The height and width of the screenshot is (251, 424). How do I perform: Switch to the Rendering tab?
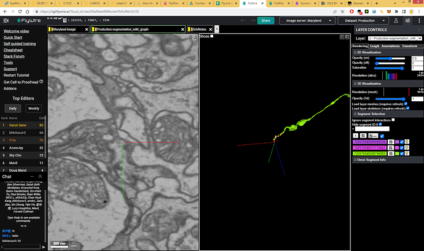(x=360, y=46)
